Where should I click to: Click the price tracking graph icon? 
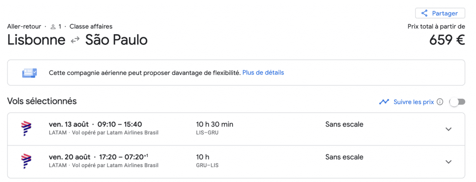(x=384, y=102)
